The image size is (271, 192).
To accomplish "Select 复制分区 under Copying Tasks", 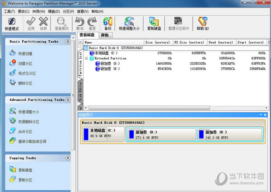I will 21,180.
